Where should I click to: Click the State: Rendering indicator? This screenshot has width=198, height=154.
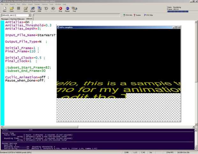coord(174,7)
